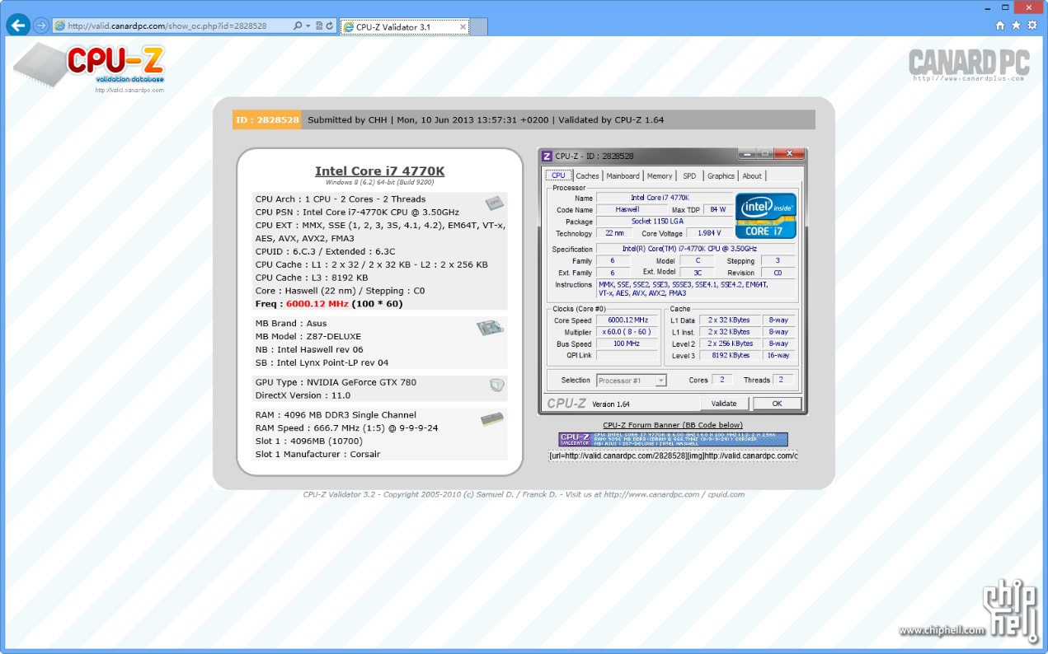Open the About tab
This screenshot has height=654, width=1048.
(x=752, y=175)
